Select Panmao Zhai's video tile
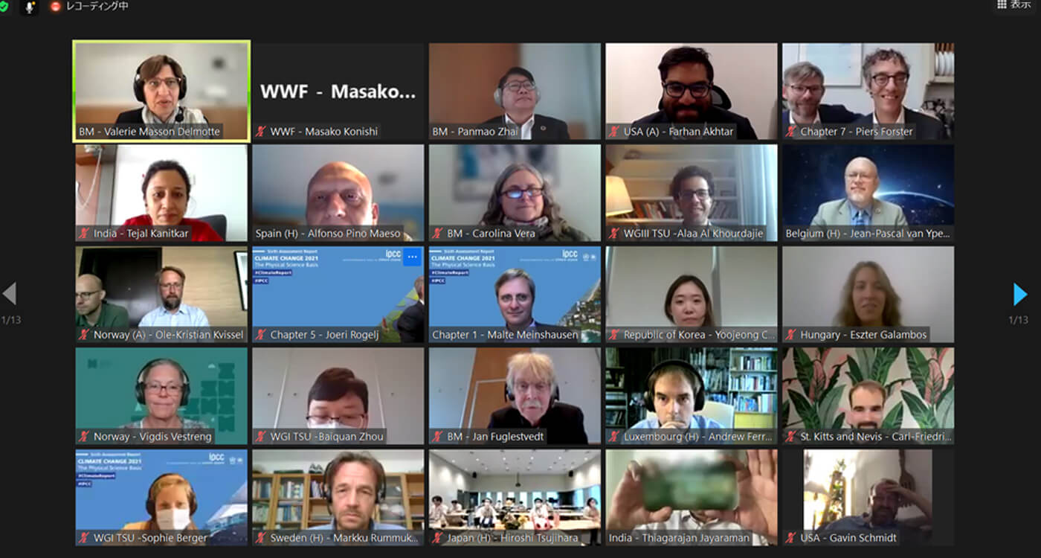 (x=515, y=92)
